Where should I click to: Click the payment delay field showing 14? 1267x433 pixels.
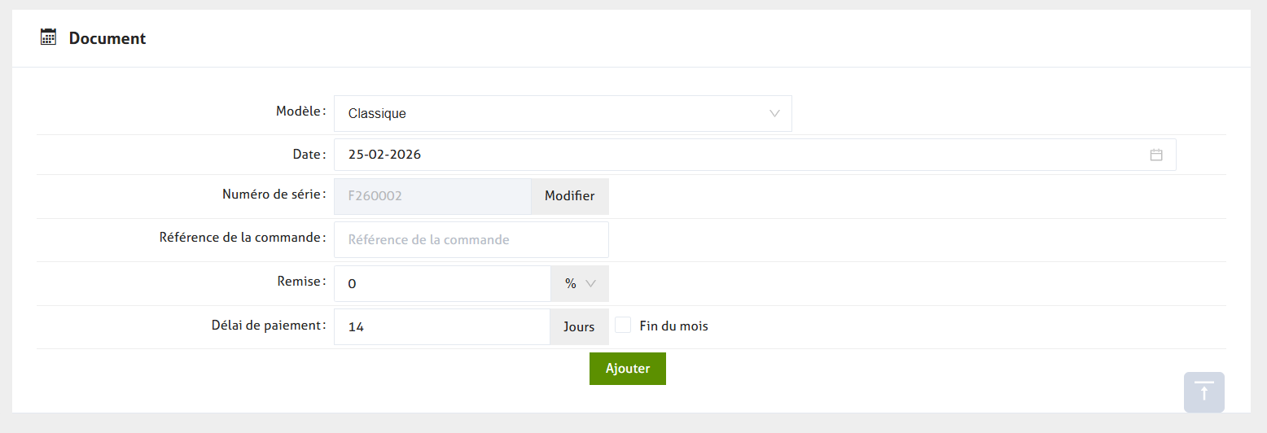[x=442, y=326]
